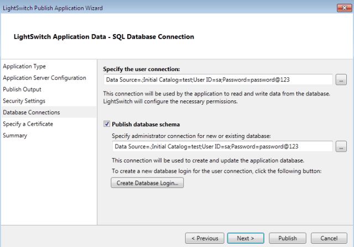This screenshot has width=354, height=247.
Task: Close the Publish Application Wizard window
Action: point(344,8)
